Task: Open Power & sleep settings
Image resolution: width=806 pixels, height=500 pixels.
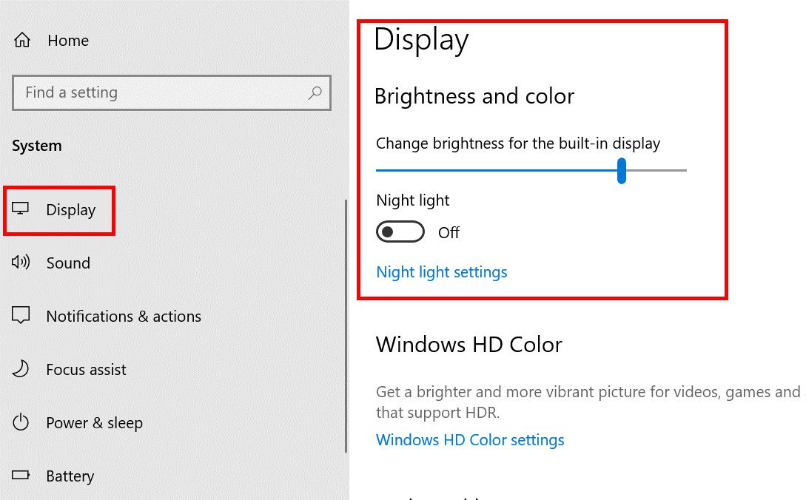Action: click(95, 422)
